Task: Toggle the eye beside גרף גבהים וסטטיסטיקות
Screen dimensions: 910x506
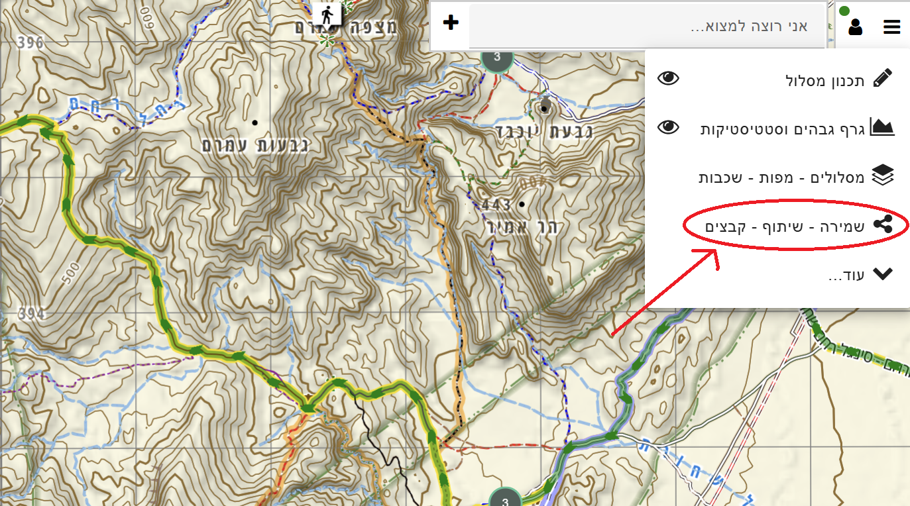Action: (668, 127)
